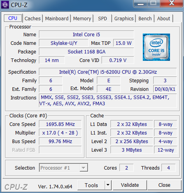The height and width of the screenshot is (193, 184).
Task: Click the Tools button
Action: [x=91, y=185]
